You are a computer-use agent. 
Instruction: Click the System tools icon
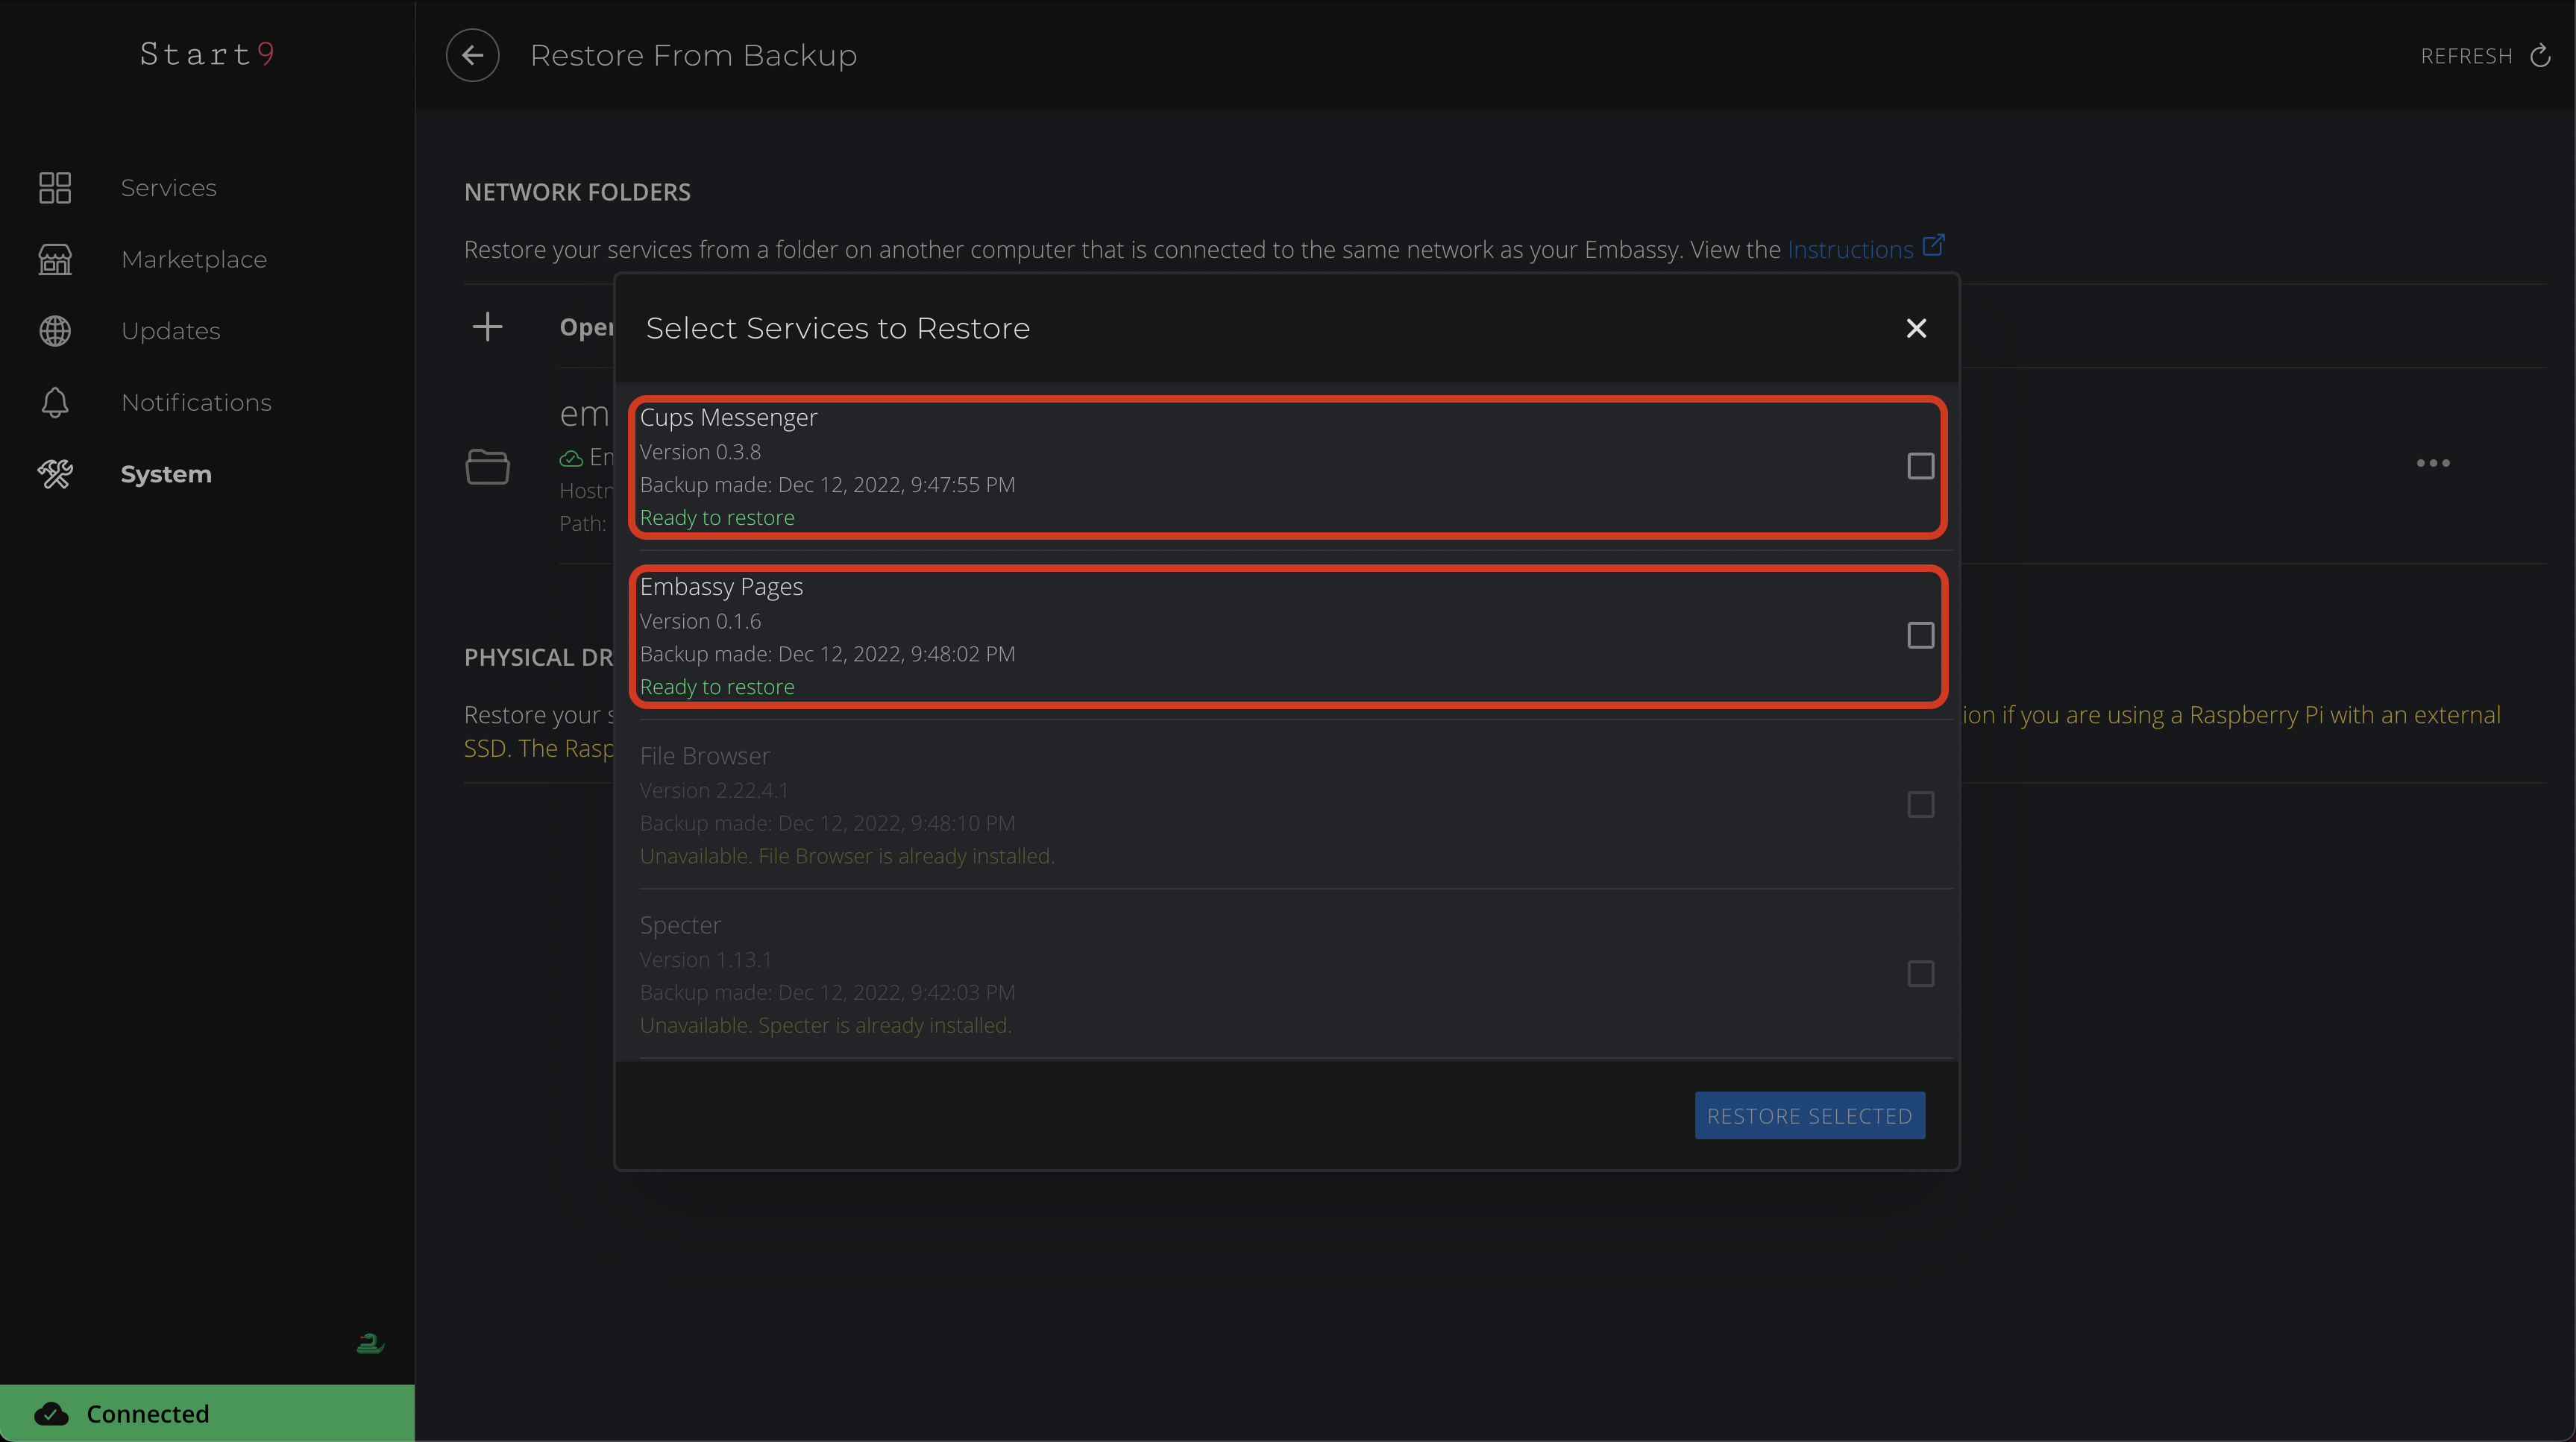[55, 474]
